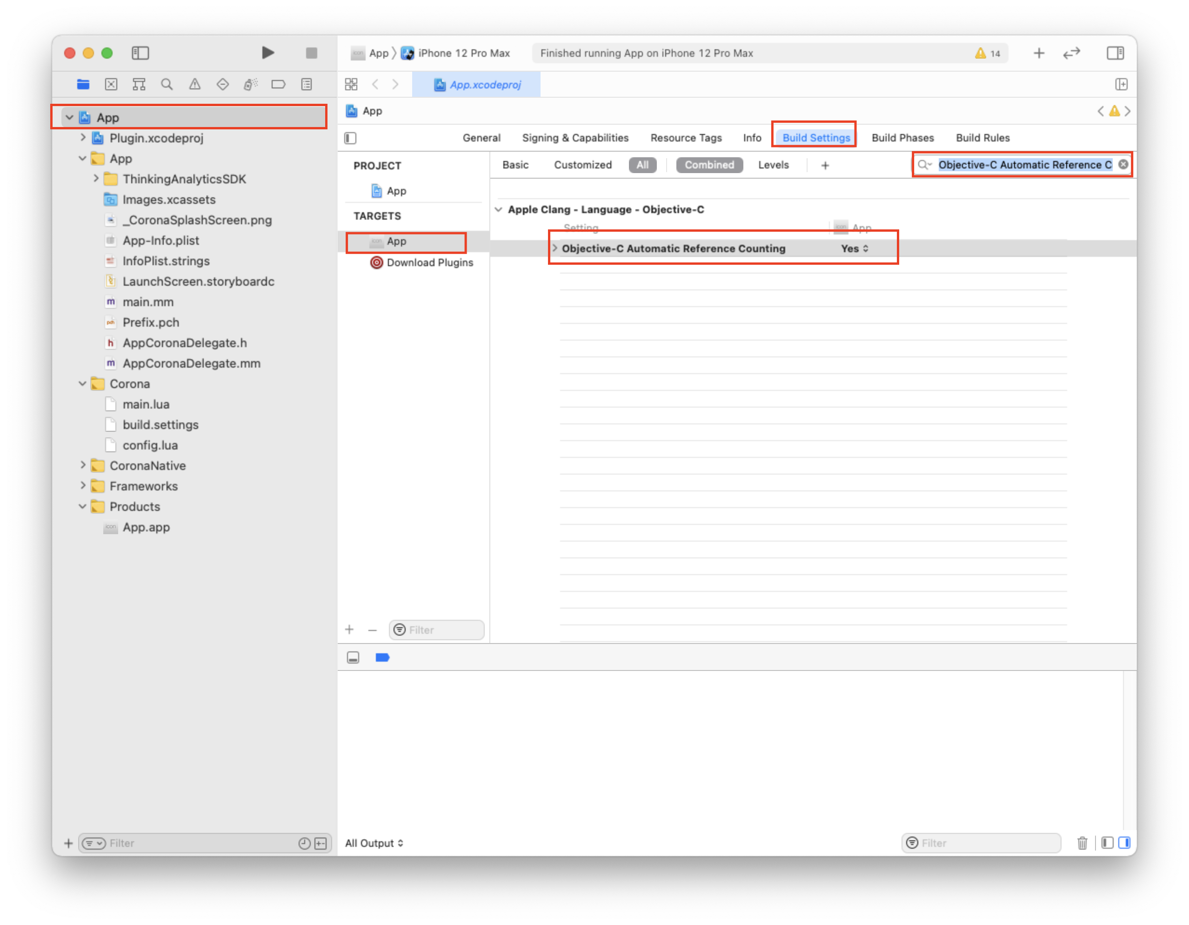Click the Run (play) button

pyautogui.click(x=267, y=53)
